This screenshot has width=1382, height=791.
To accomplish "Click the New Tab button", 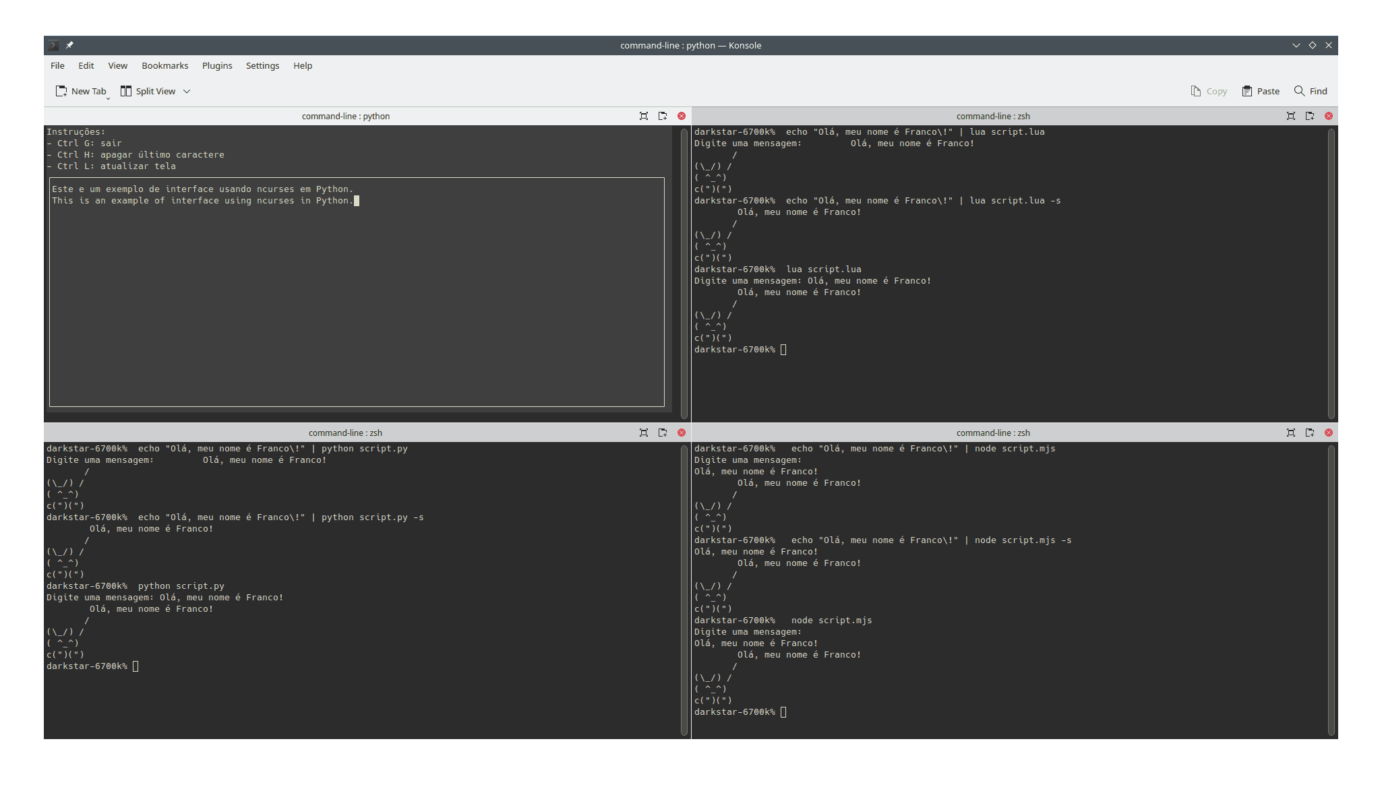I will 84,91.
